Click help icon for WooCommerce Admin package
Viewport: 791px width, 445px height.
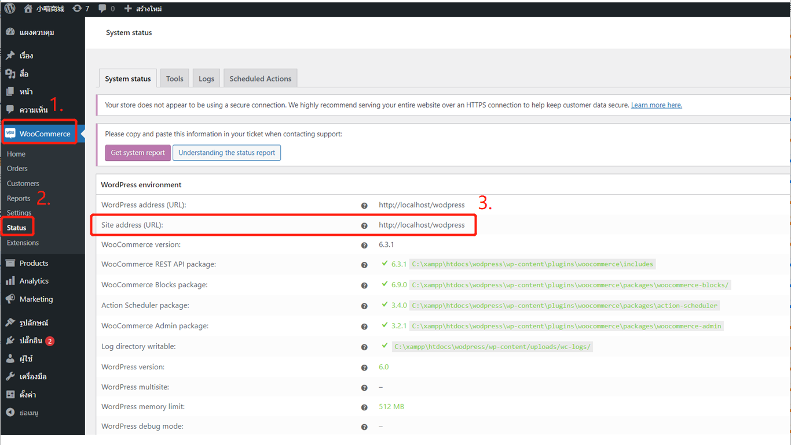[364, 327]
